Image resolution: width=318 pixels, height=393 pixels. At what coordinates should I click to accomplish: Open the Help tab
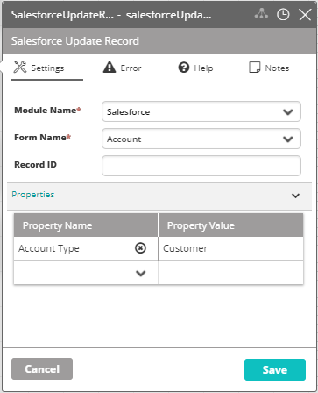click(195, 68)
